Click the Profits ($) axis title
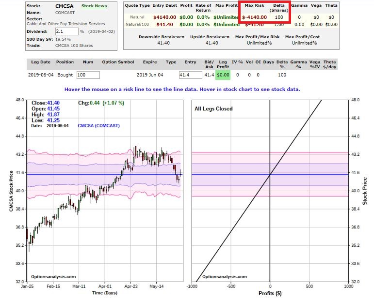Viewport: 374px width, 301px height. click(270, 294)
